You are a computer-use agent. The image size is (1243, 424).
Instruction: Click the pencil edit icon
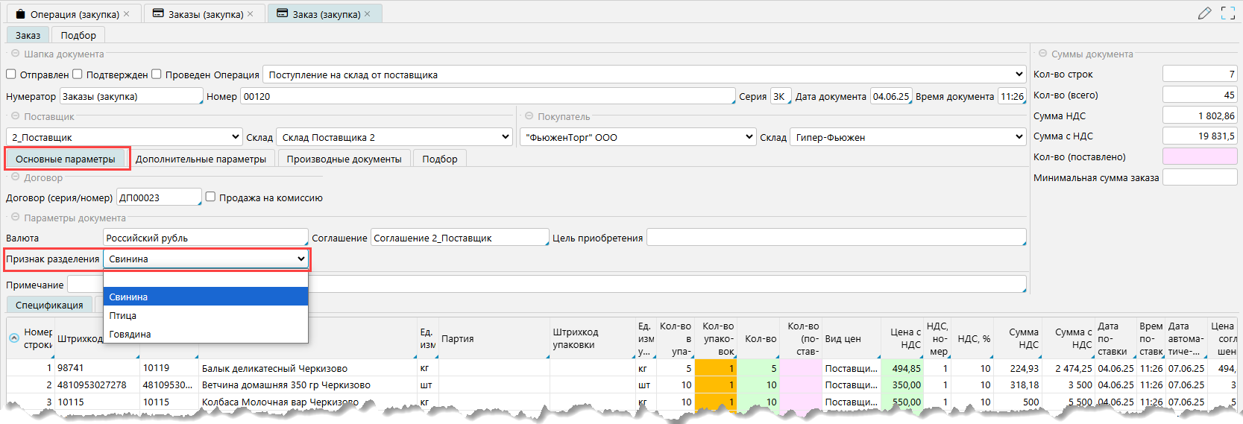[x=1204, y=13]
